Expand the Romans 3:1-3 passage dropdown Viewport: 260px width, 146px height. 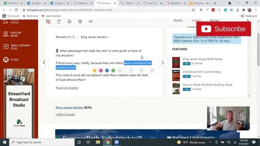click(66, 37)
